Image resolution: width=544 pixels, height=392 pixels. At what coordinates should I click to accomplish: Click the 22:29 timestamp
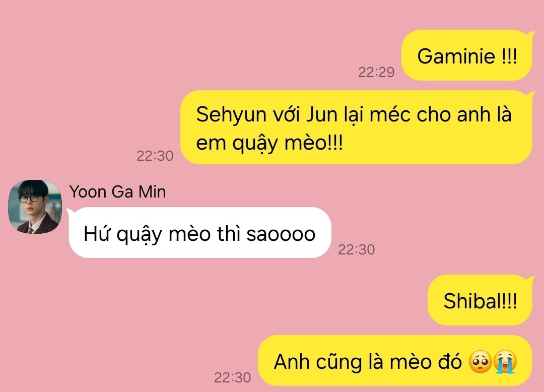(376, 72)
